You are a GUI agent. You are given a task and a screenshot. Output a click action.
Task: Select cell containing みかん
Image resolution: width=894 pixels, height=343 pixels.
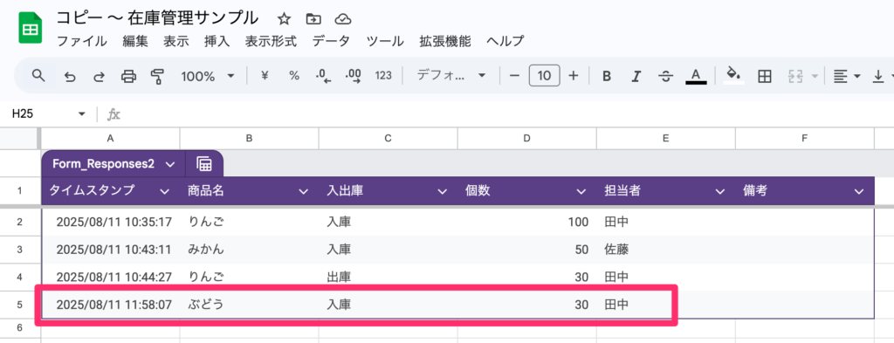point(249,250)
